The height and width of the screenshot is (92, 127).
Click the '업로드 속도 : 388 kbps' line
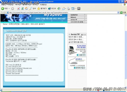pos(21,45)
